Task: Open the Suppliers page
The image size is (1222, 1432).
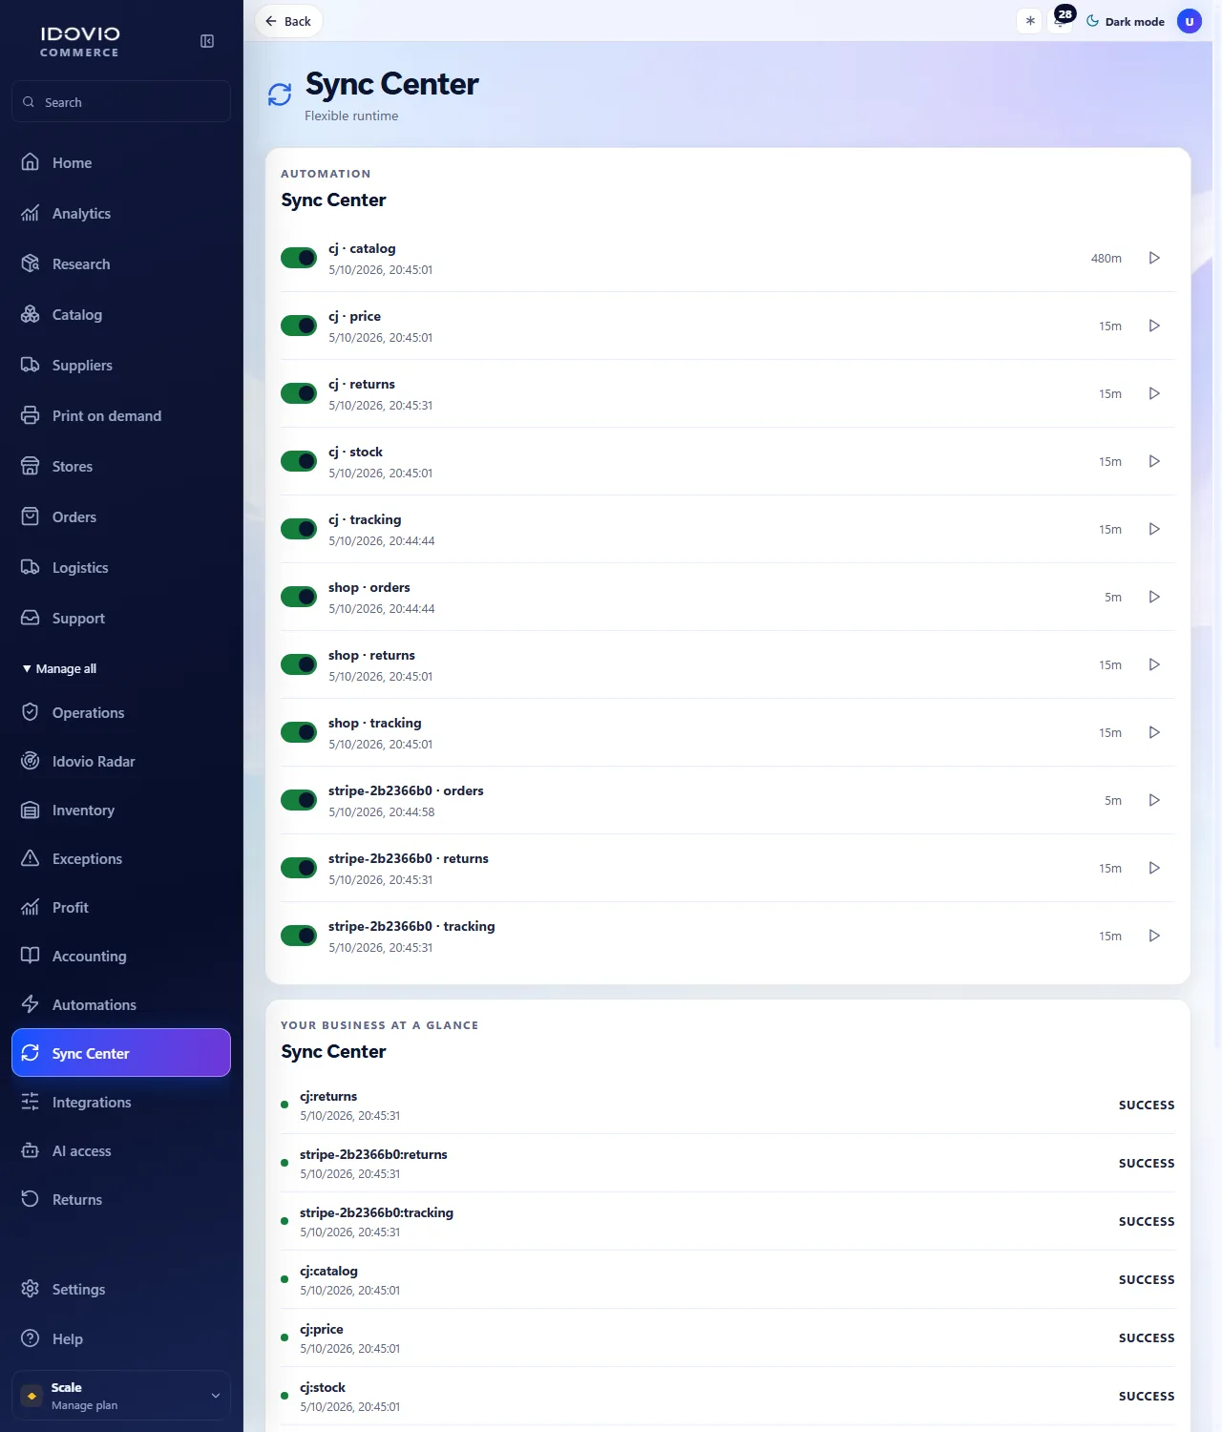Action: click(x=121, y=365)
